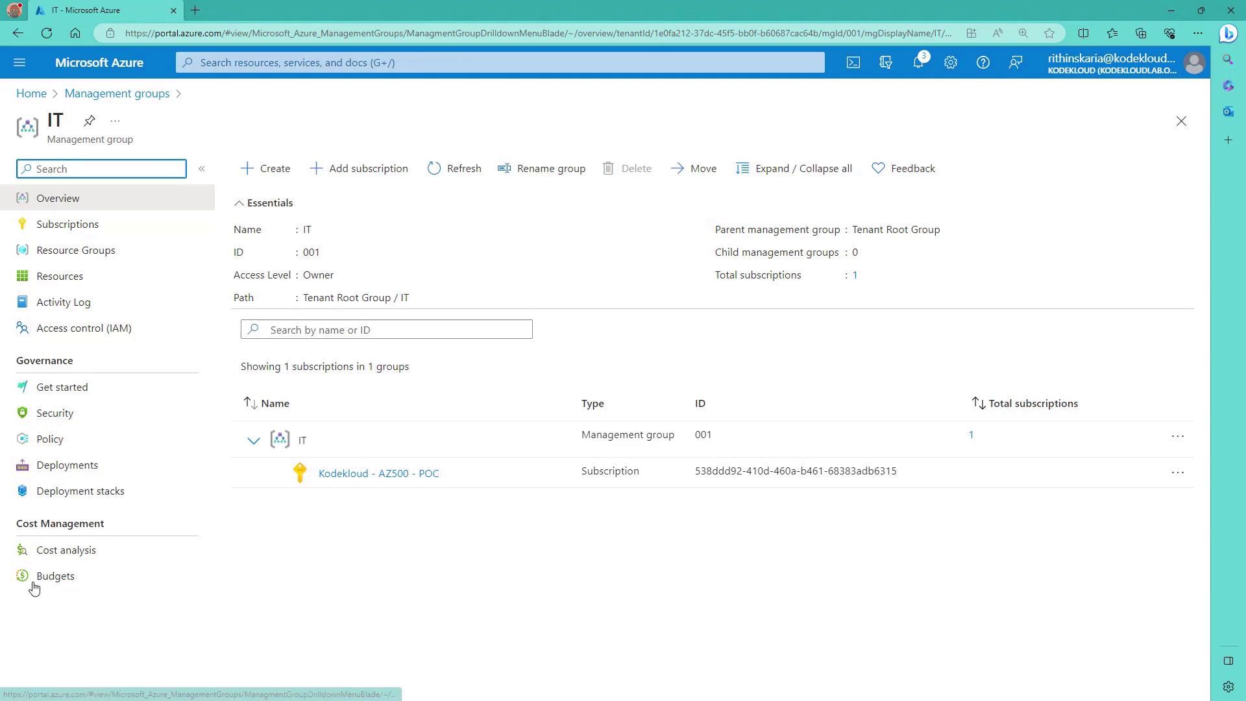Click the help question mark icon
The height and width of the screenshot is (701, 1246).
point(983,62)
